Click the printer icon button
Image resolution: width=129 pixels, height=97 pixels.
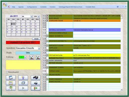click(x=35, y=83)
